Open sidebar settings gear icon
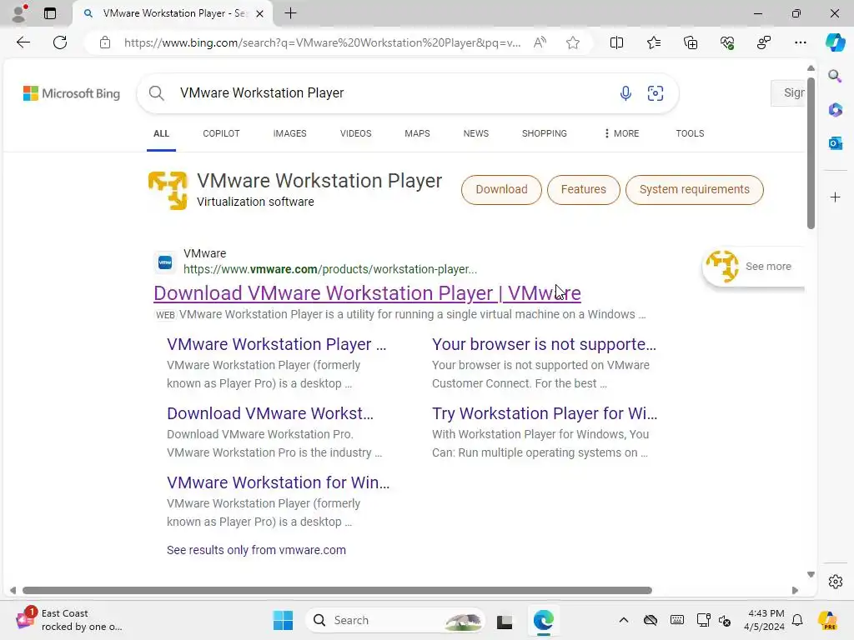This screenshot has height=640, width=854. click(x=836, y=582)
